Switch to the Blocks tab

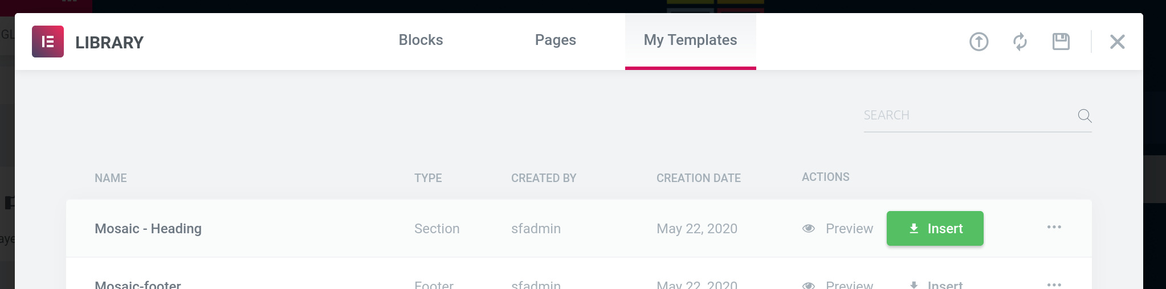(x=421, y=40)
